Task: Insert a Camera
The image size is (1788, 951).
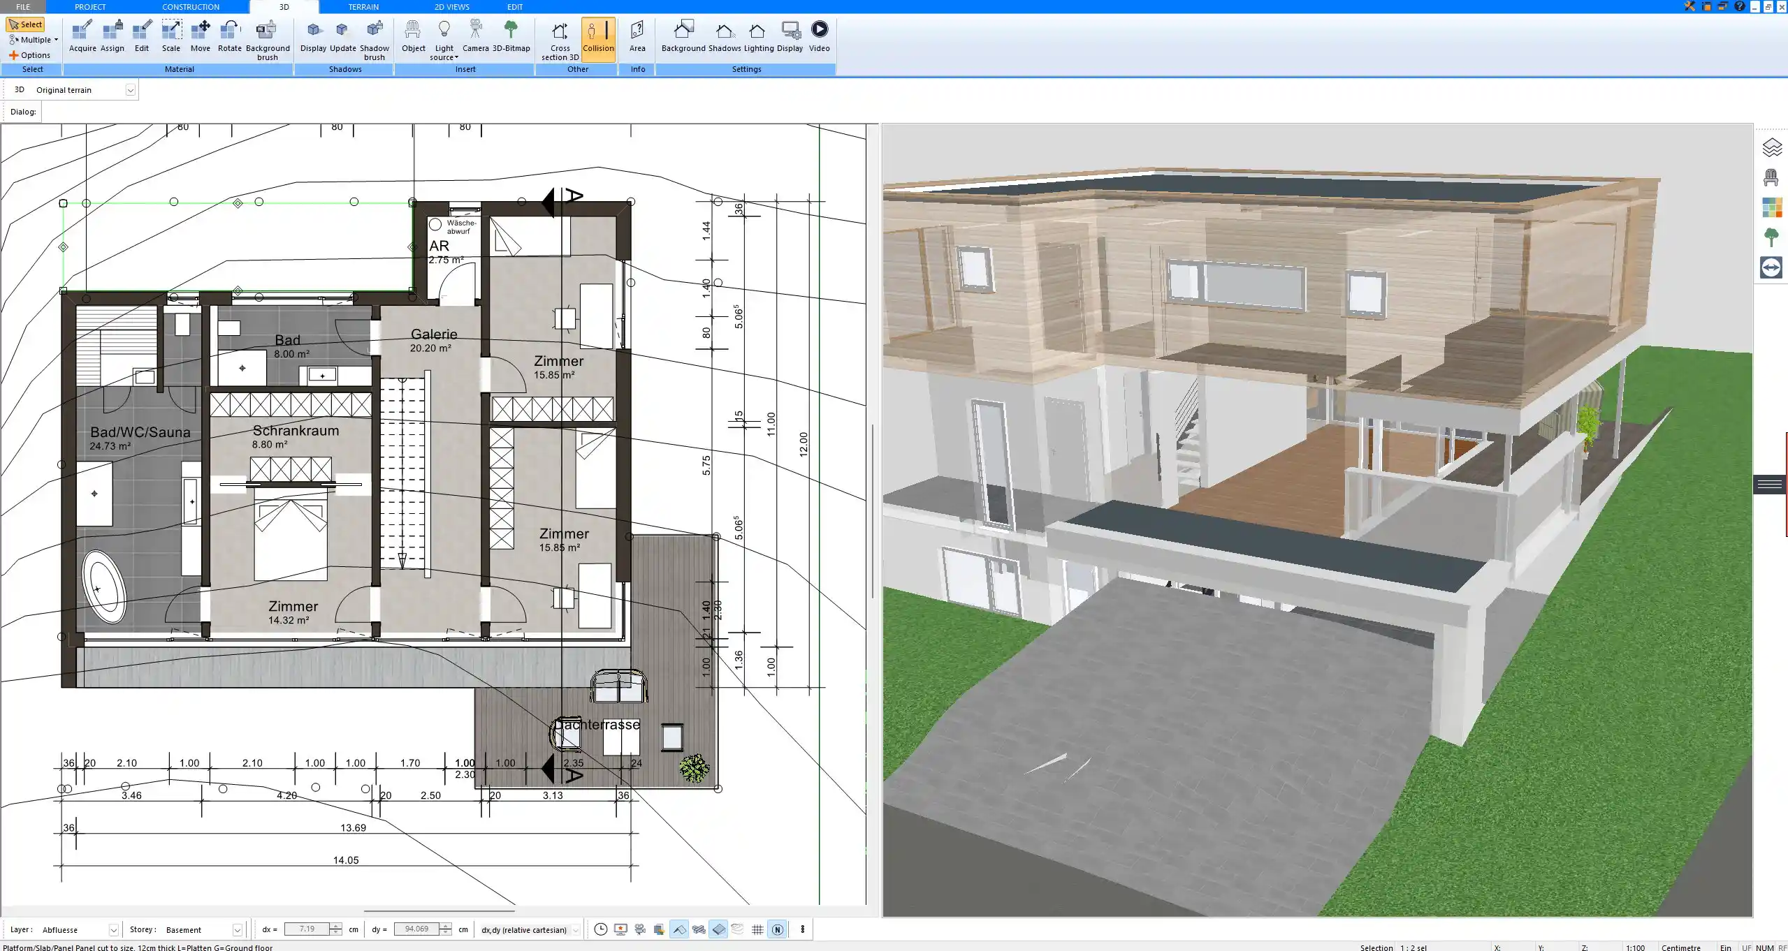Action: tap(476, 36)
